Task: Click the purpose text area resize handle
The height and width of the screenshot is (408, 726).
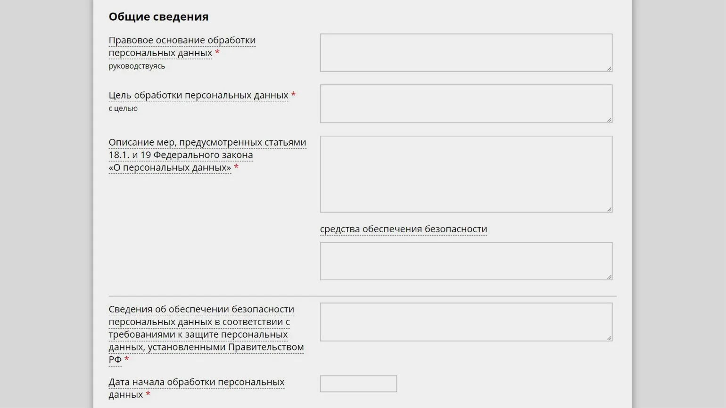Action: pos(609,120)
